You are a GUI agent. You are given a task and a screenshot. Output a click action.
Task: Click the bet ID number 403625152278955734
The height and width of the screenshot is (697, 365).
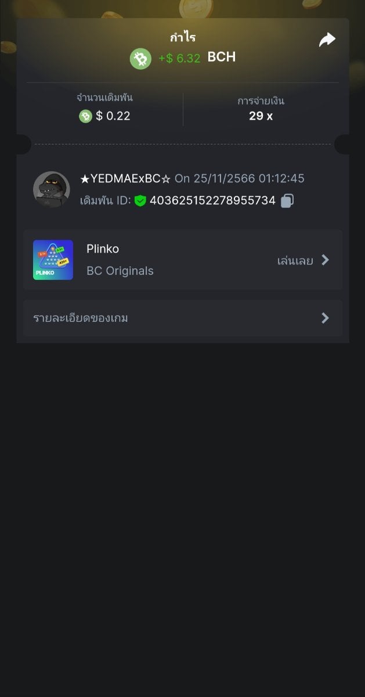[x=212, y=201]
